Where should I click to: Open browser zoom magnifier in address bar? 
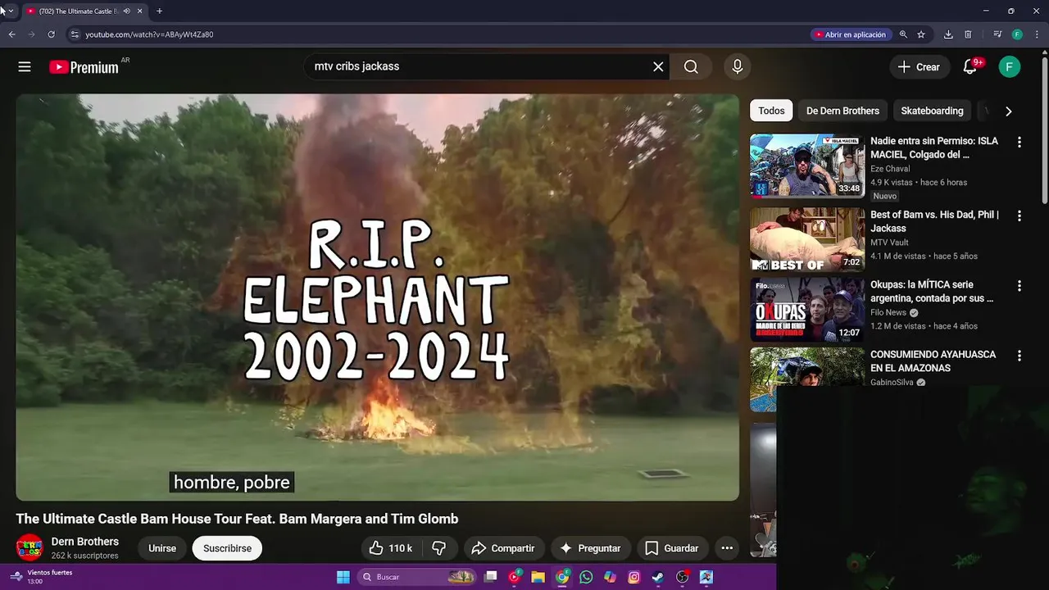click(903, 34)
